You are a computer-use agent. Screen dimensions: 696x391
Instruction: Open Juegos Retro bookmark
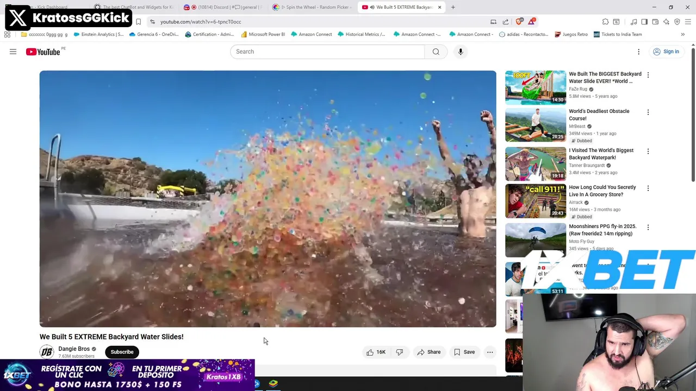571,34
